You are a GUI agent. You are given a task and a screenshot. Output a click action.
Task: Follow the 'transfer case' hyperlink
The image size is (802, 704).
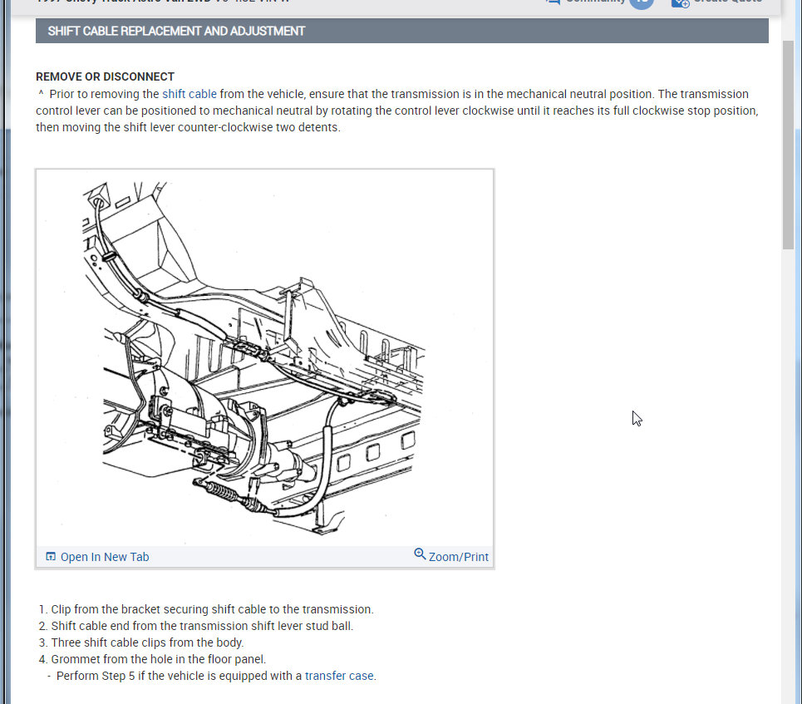tap(339, 676)
